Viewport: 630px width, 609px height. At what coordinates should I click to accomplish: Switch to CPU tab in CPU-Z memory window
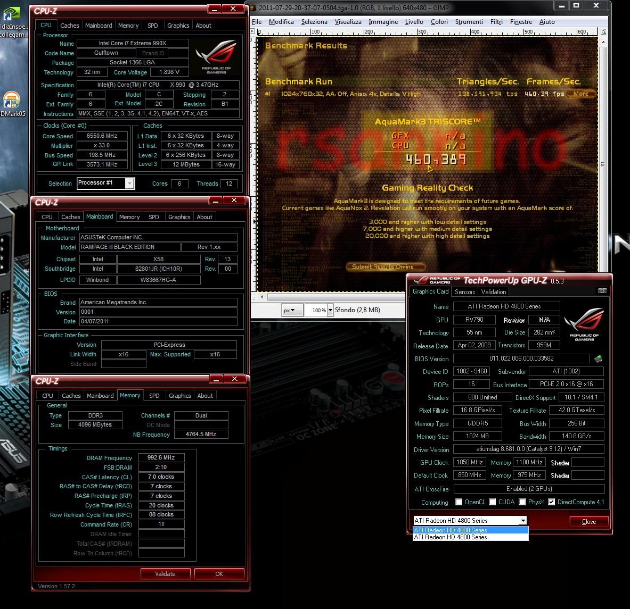(x=47, y=396)
